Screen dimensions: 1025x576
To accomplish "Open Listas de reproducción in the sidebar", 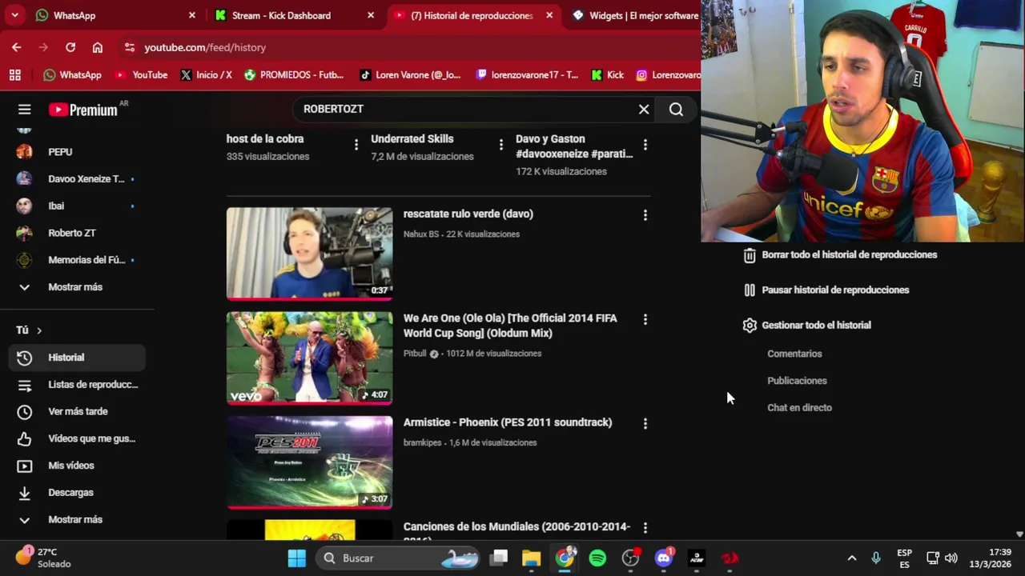I will (77, 385).
